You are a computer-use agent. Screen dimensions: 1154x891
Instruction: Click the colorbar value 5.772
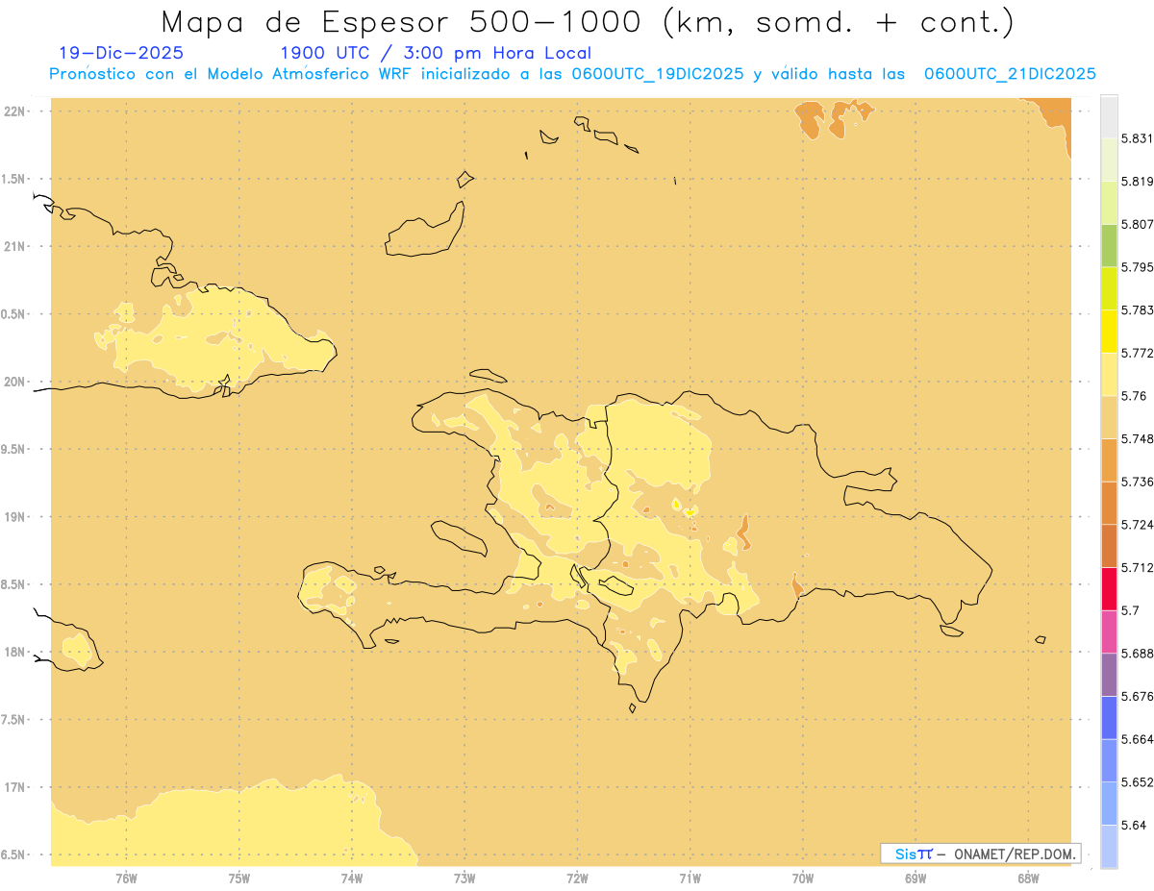(x=1137, y=353)
